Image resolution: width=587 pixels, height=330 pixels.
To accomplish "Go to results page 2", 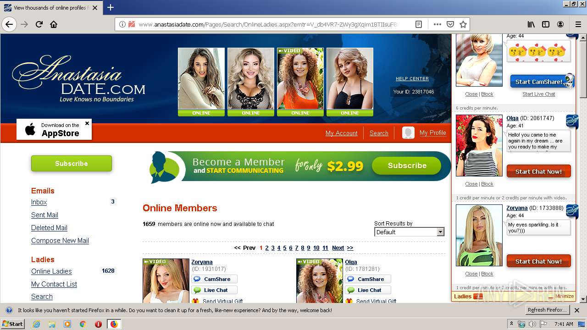I will pyautogui.click(x=267, y=248).
